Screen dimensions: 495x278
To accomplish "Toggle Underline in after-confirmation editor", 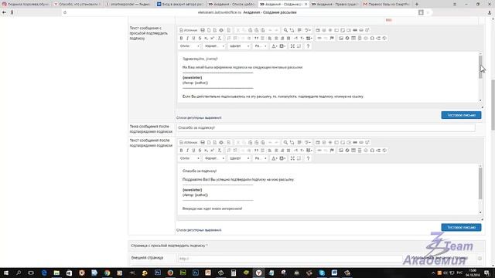I will pos(193,151).
